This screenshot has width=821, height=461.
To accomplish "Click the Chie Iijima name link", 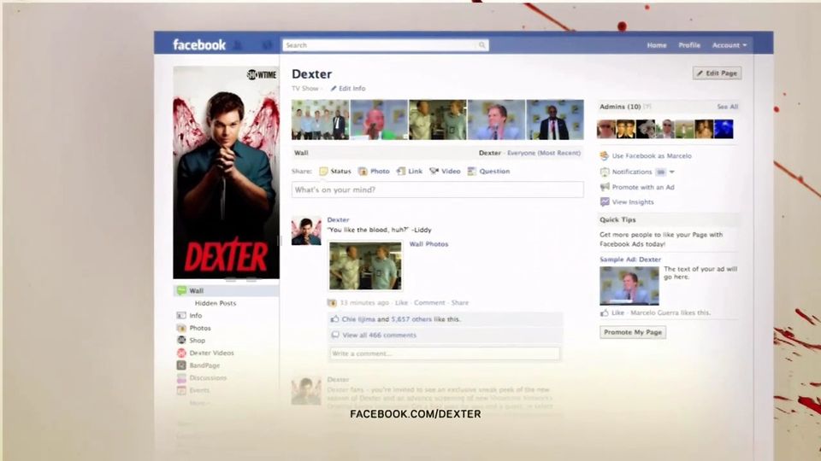I will tap(358, 318).
